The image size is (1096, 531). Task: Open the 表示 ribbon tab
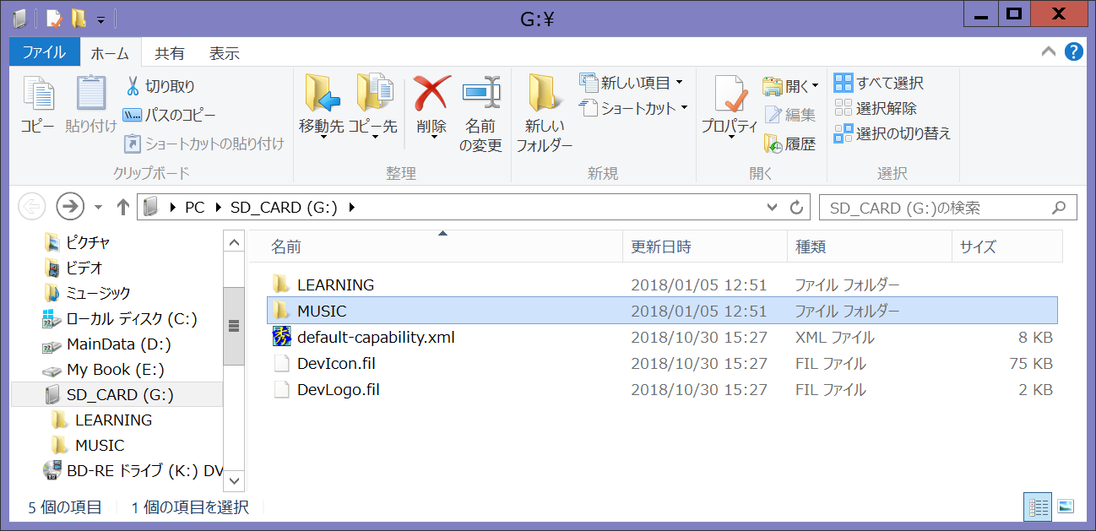(x=224, y=51)
